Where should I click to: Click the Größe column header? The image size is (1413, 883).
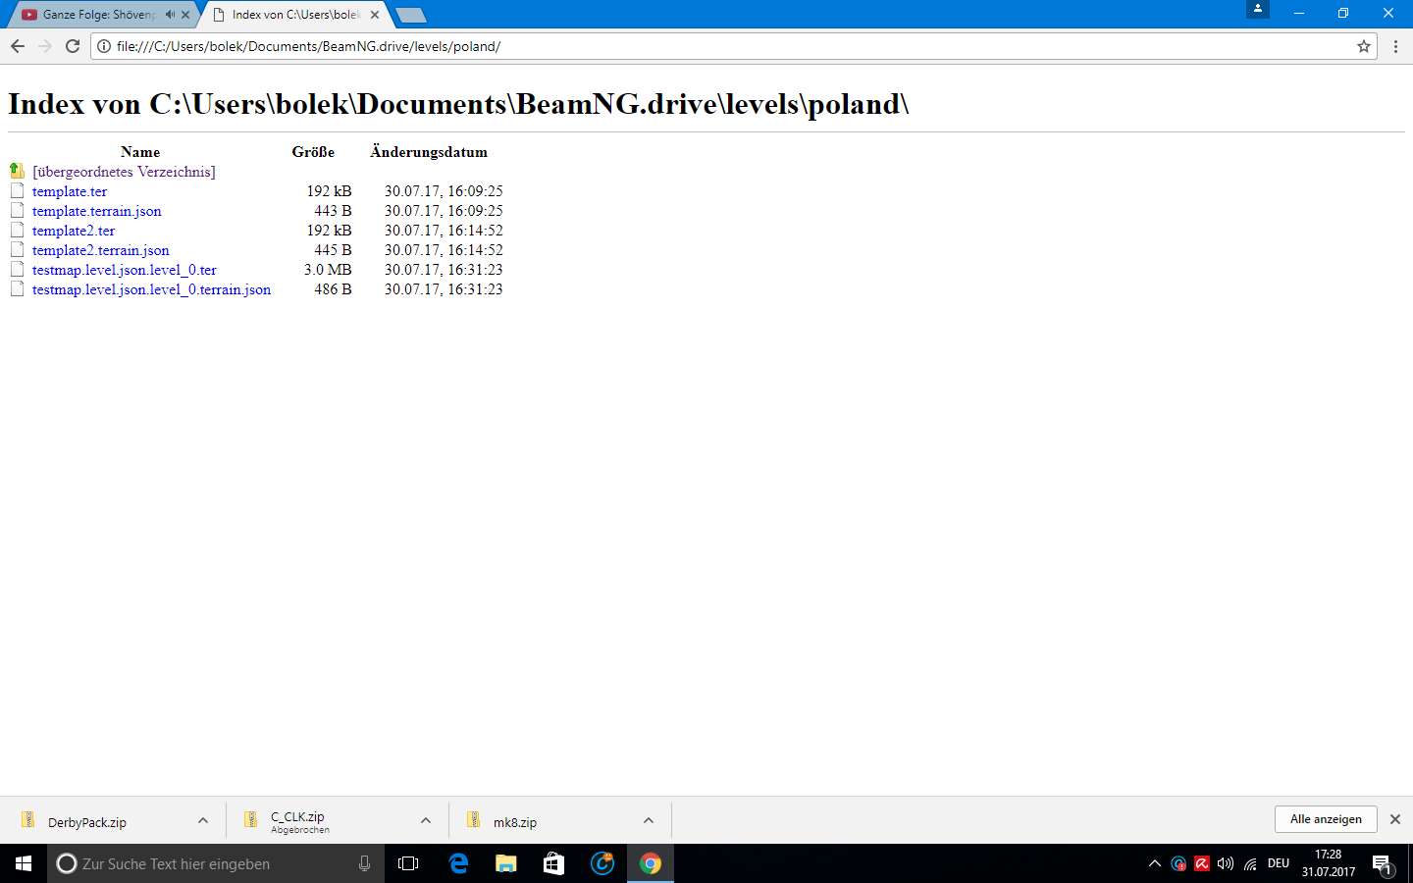313,152
